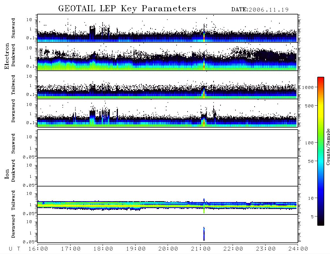This screenshot has width=330, height=254.
Task: Select the Electron Sunward panel label
Action: tap(13, 28)
